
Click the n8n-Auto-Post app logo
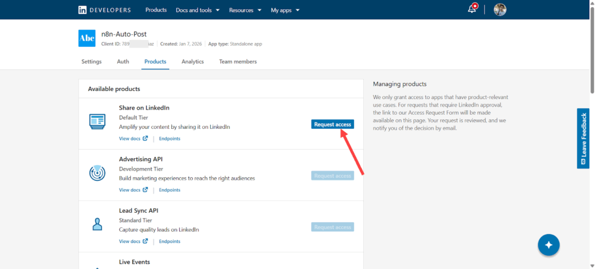(87, 38)
